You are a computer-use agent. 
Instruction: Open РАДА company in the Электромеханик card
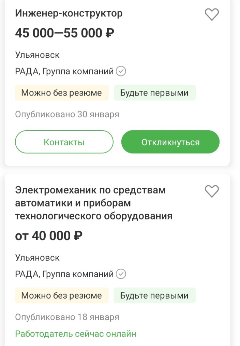point(64,274)
